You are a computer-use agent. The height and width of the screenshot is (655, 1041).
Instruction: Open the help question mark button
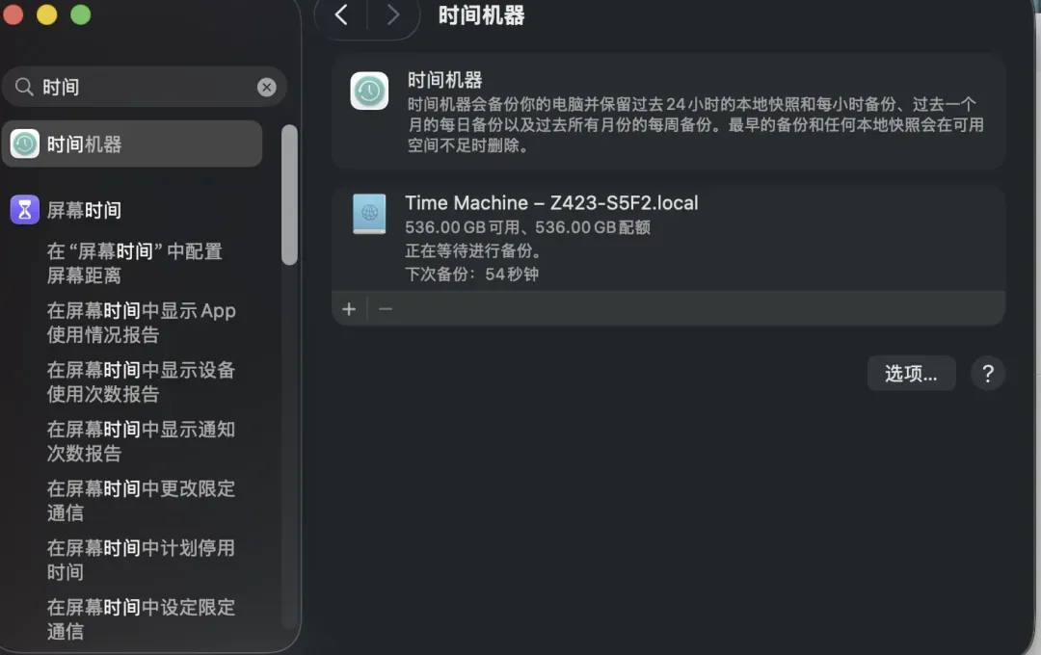(x=988, y=374)
